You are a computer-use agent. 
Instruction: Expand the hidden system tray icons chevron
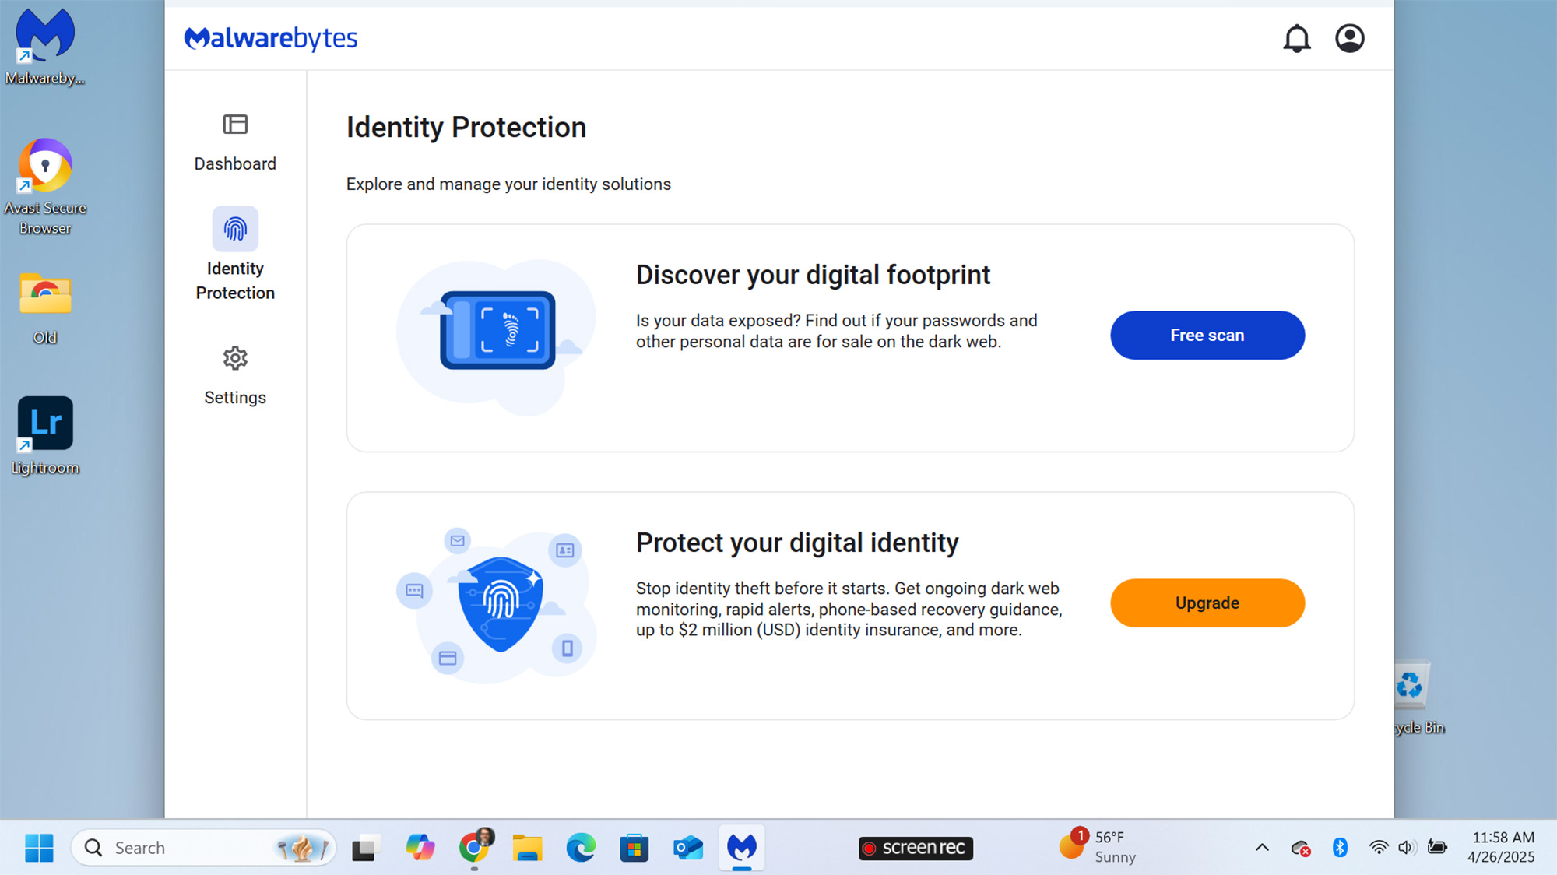[1262, 848]
